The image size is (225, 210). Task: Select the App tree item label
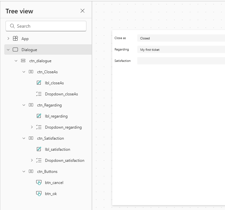pyautogui.click(x=25, y=39)
